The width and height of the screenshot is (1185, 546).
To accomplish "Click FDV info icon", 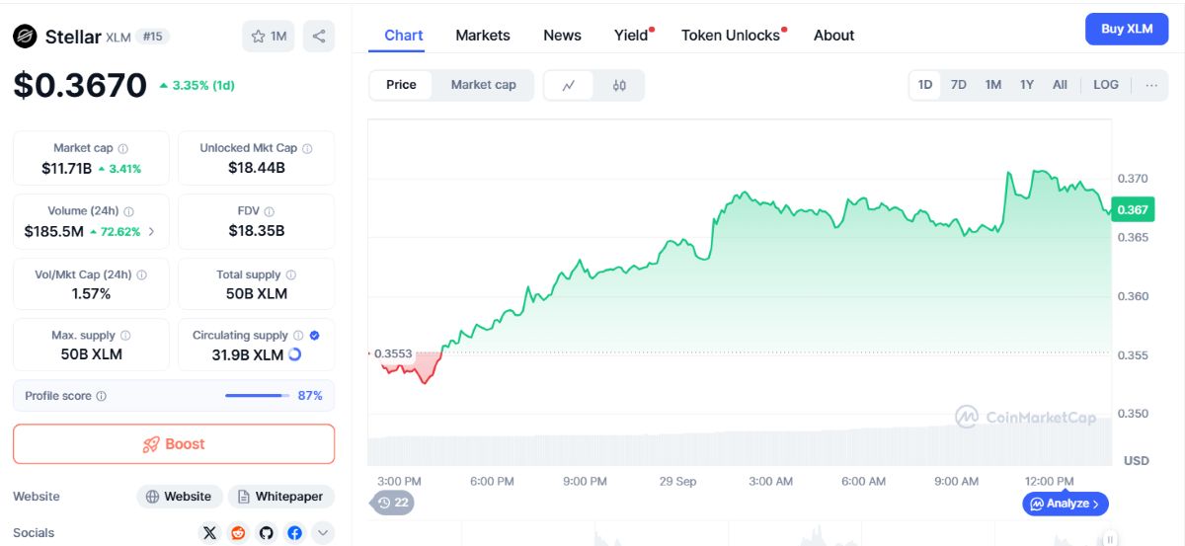I will 269,211.
